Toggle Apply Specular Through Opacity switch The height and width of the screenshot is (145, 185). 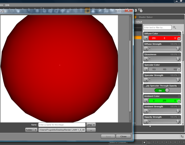[162, 91]
